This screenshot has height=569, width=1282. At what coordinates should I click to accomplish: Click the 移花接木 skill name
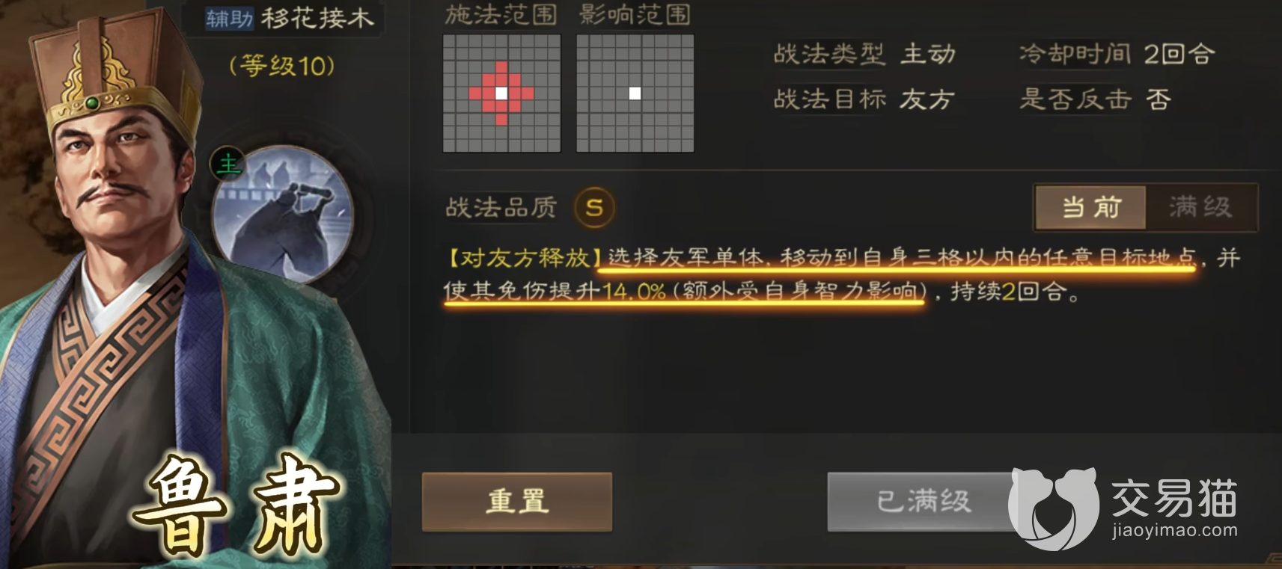point(317,18)
